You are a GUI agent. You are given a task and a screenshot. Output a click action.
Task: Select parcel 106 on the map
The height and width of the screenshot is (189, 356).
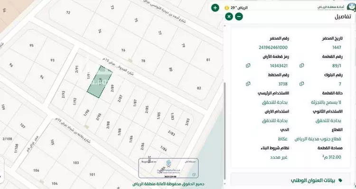(x=36, y=170)
